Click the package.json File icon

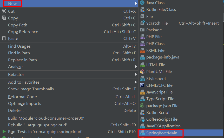(x=142, y=106)
